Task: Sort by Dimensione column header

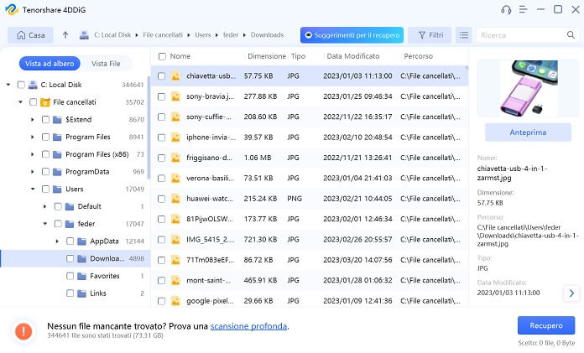Action: [267, 56]
